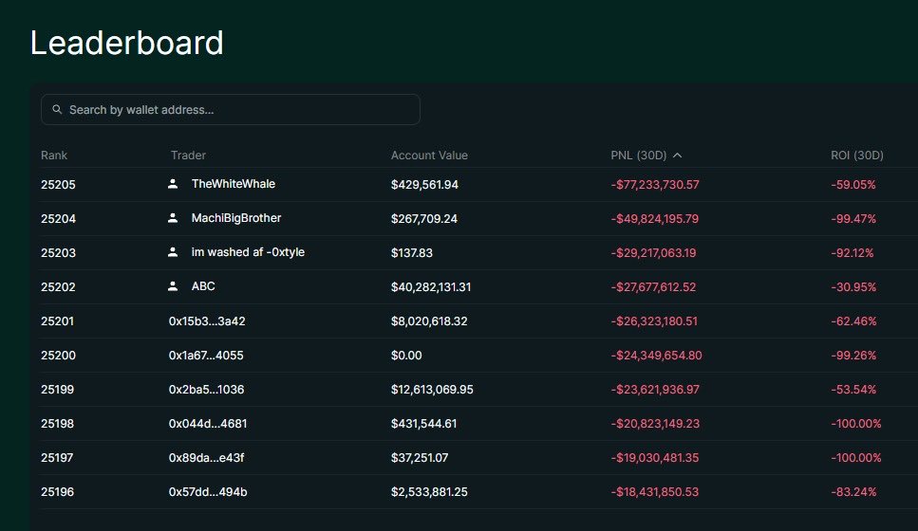
Task: Sort by the Account Value column header
Action: click(429, 155)
